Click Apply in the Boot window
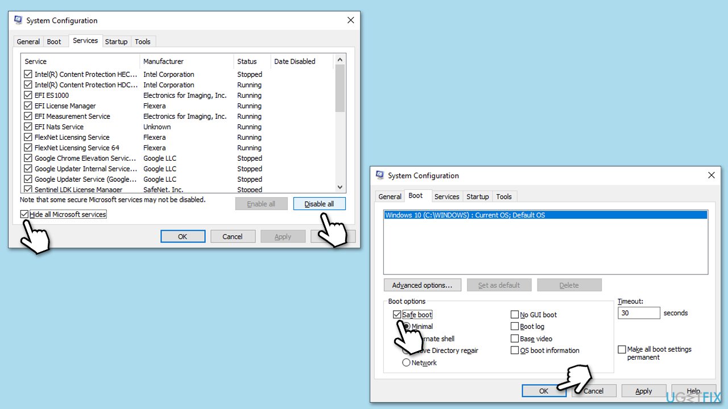Image resolution: width=728 pixels, height=409 pixels. (643, 391)
